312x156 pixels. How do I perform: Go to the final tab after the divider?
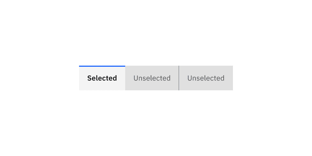[x=206, y=78]
